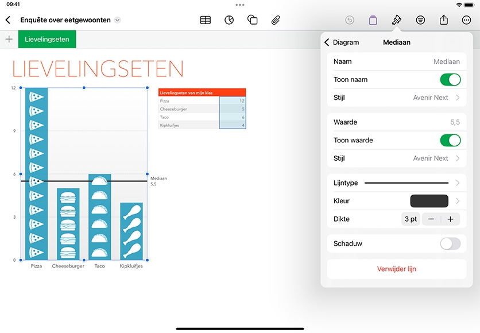The width and height of the screenshot is (480, 333).
Task: Select the table header Lievelingseten van mijn klas
Action: click(202, 92)
